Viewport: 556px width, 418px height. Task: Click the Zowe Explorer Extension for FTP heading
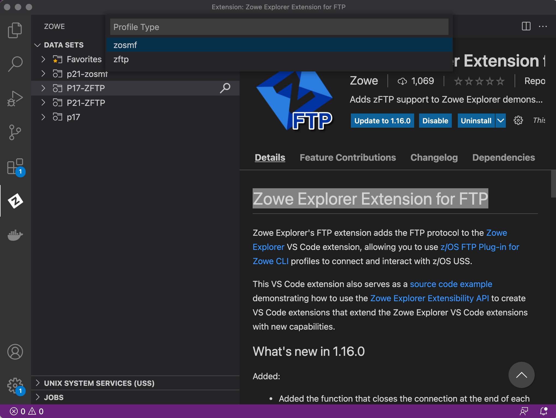(370, 198)
